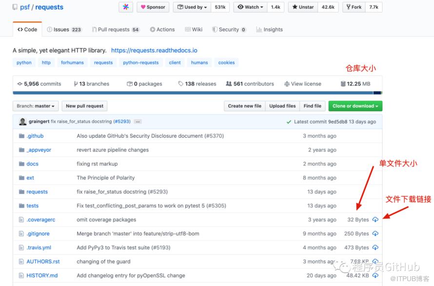Click the Sponsor button

(x=153, y=7)
